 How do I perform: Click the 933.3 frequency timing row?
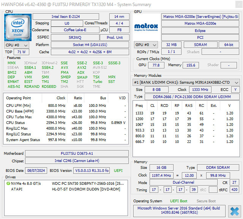point(186,130)
